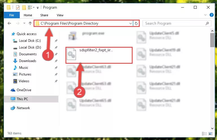Select OneDrive in navigation pane
217x140 pixels.
pyautogui.click(x=24, y=90)
